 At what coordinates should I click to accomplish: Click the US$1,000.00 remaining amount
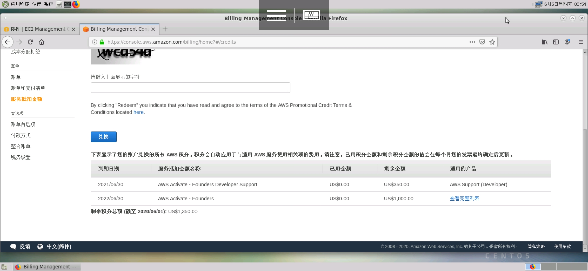399,198
